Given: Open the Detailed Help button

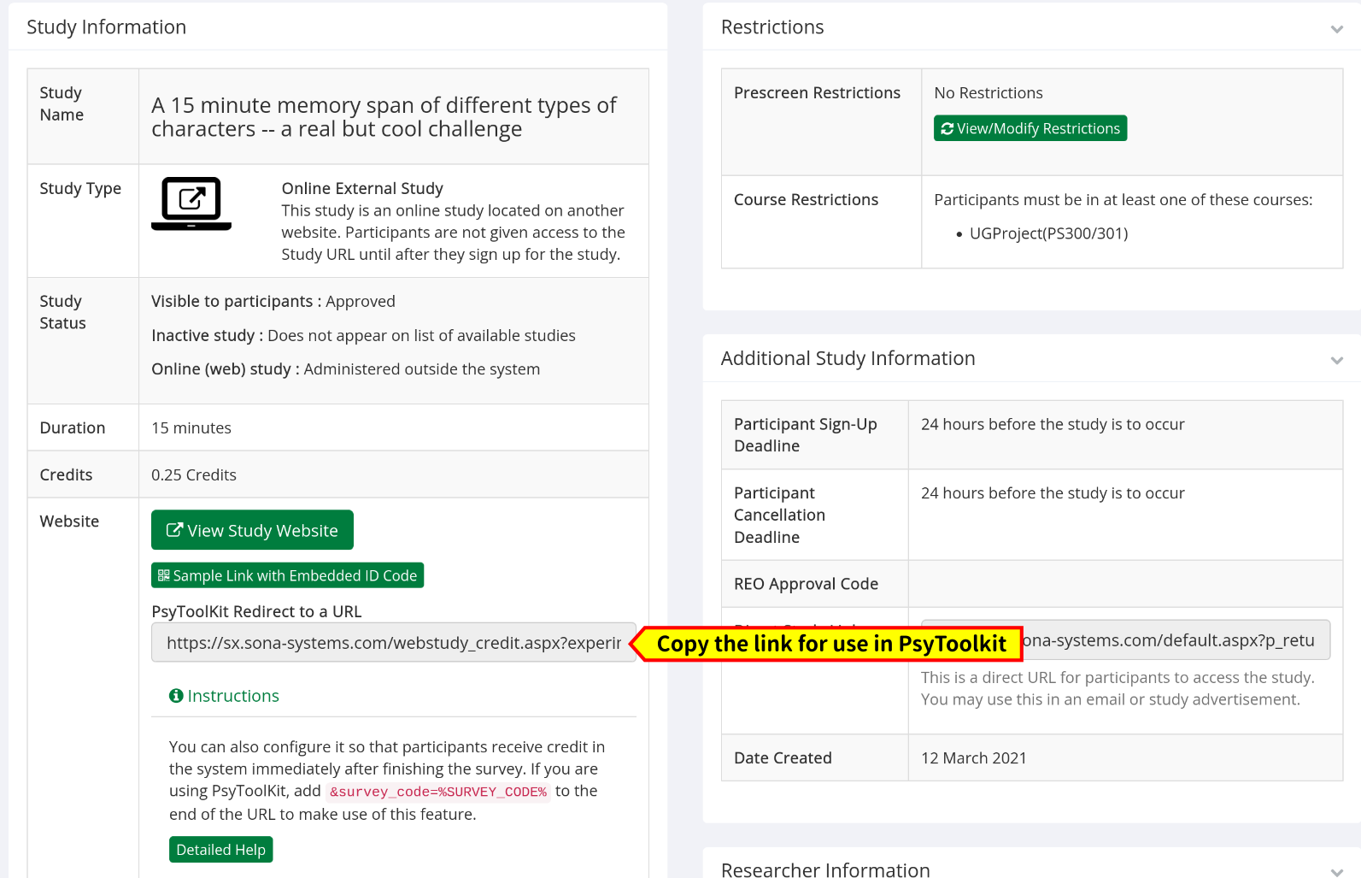Looking at the screenshot, I should pyautogui.click(x=220, y=849).
